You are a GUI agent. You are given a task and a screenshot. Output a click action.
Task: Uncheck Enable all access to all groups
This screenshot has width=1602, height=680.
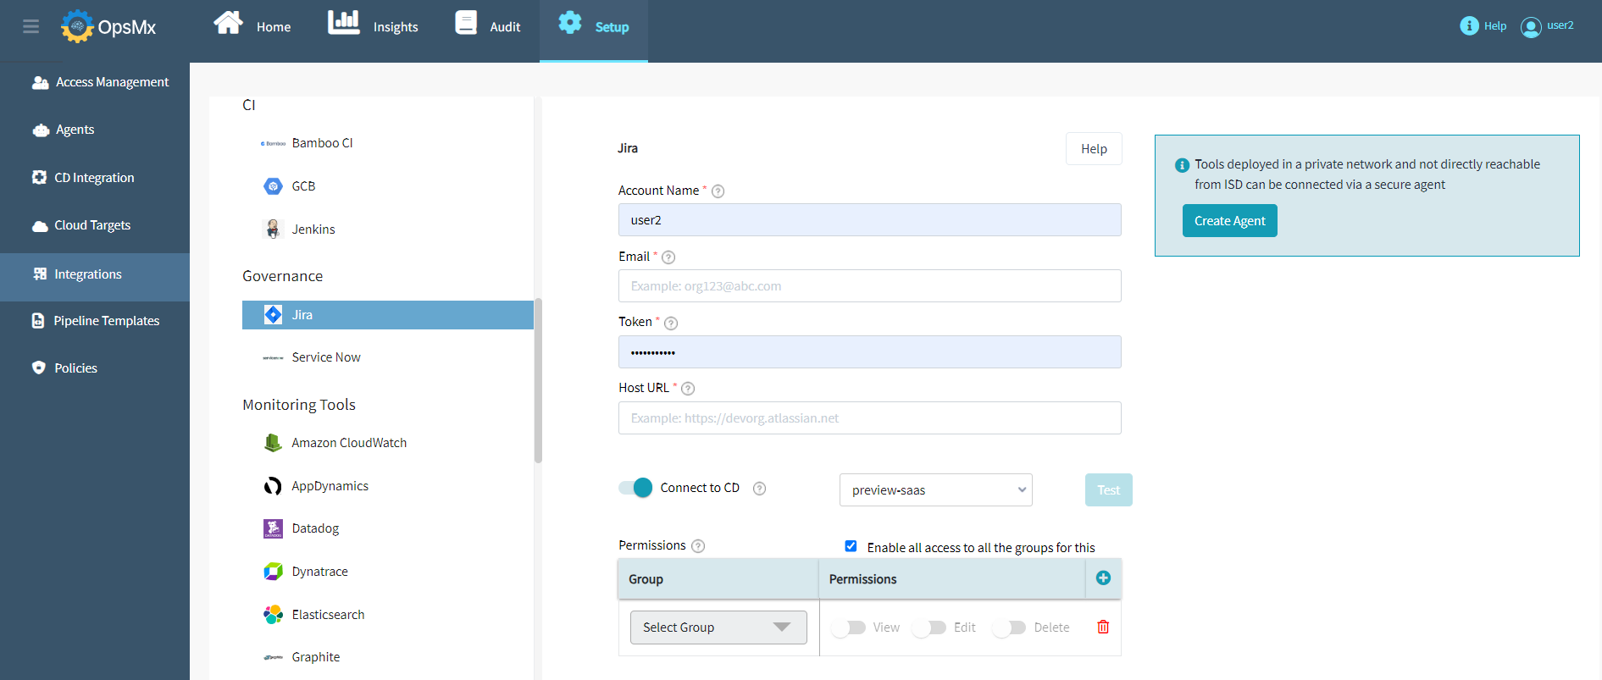(851, 546)
